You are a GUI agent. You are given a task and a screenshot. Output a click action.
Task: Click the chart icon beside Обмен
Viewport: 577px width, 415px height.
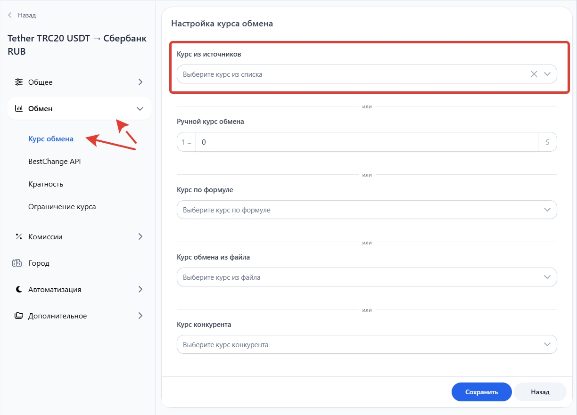point(19,109)
